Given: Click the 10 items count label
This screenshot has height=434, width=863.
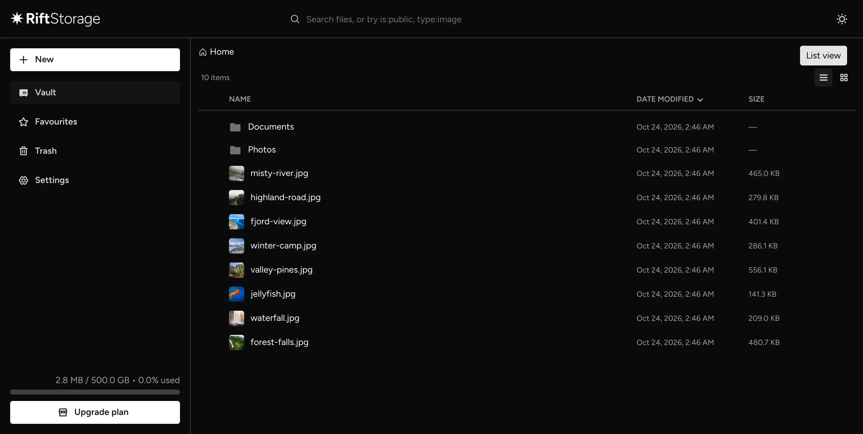Looking at the screenshot, I should coord(215,78).
